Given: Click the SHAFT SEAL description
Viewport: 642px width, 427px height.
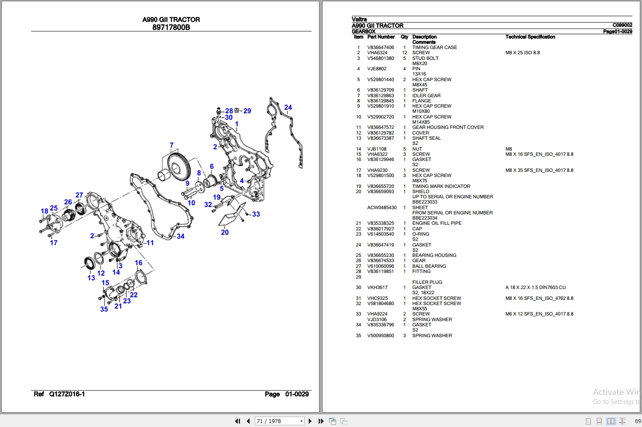Looking at the screenshot, I should pyautogui.click(x=426, y=138).
